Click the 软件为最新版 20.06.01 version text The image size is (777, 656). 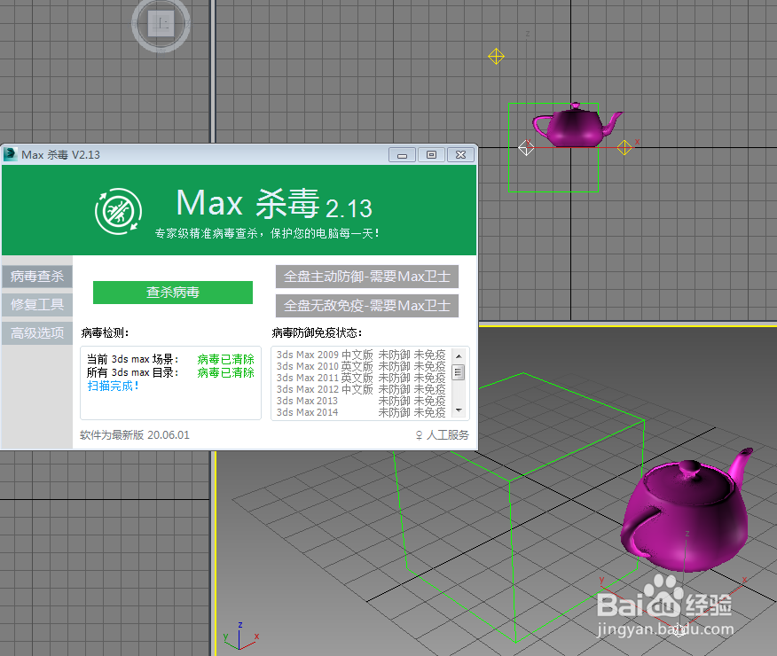[135, 434]
